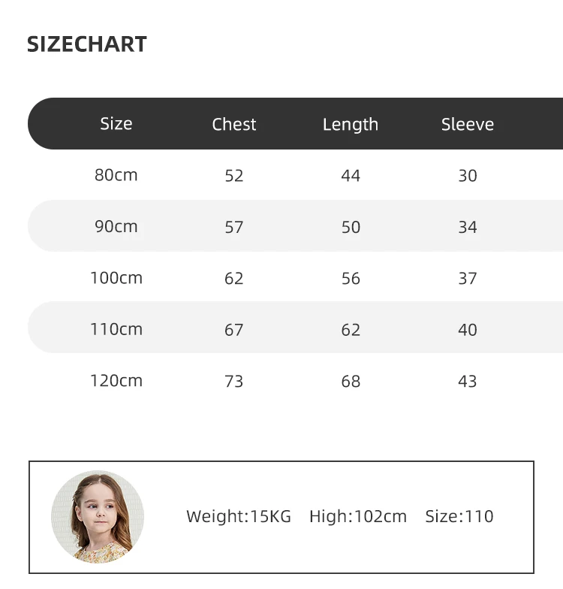Click length value 68 for 120cm
This screenshot has height=589, width=563.
point(351,382)
